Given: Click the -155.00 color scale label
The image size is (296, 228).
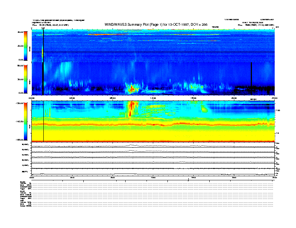Looking at the screenshot, I should [19, 140].
